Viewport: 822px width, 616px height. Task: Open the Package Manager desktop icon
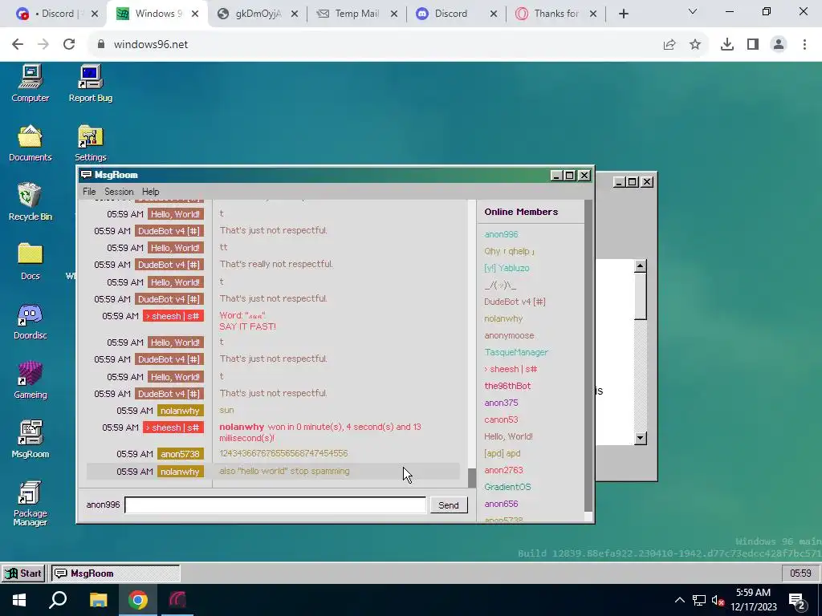[x=30, y=504]
